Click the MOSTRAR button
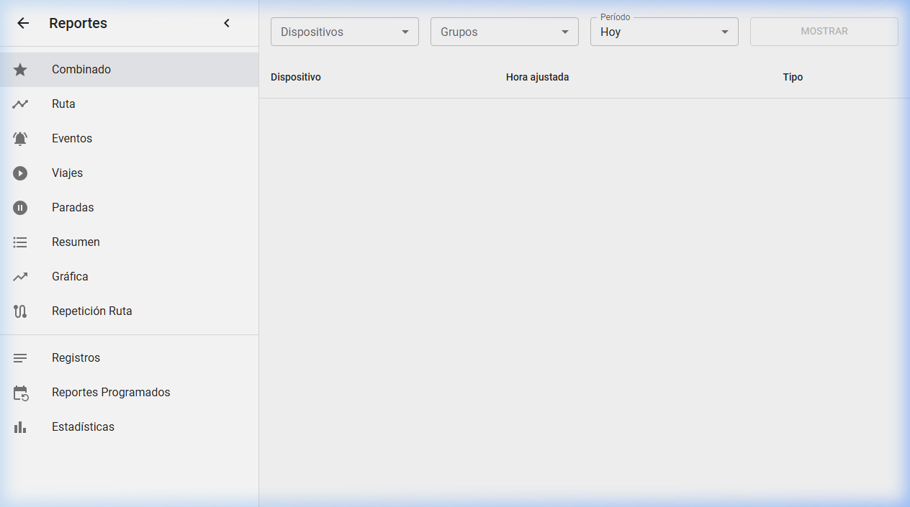The height and width of the screenshot is (507, 910). [824, 32]
